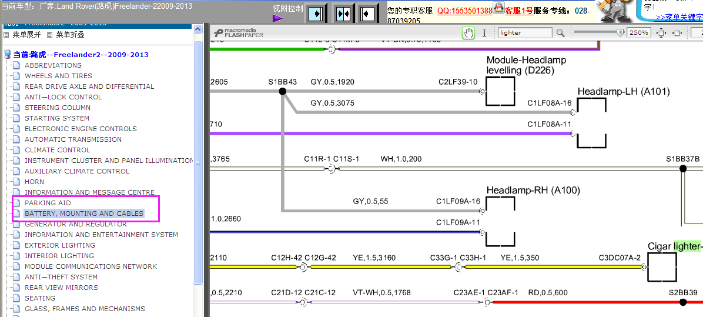Click the 250% zoom percentage field
Screen dimensions: 703x317
click(639, 33)
